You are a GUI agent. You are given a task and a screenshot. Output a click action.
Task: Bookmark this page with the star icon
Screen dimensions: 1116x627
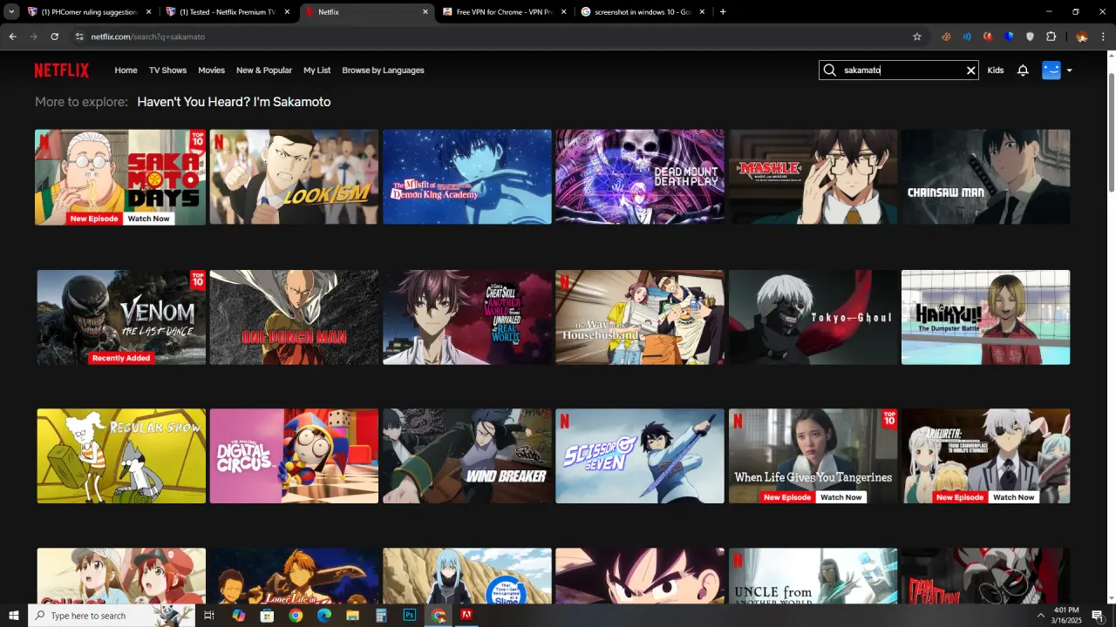pos(917,37)
